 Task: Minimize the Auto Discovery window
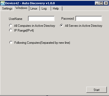coord(97,3)
